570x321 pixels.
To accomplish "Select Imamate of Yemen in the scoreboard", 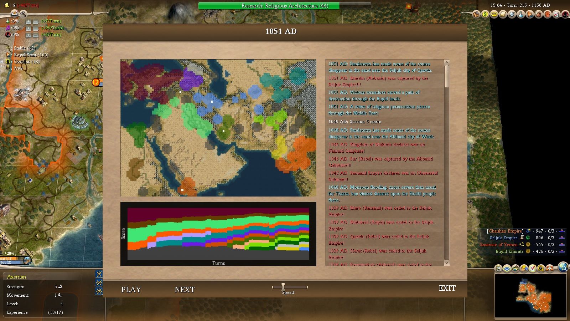I will 498,245.
